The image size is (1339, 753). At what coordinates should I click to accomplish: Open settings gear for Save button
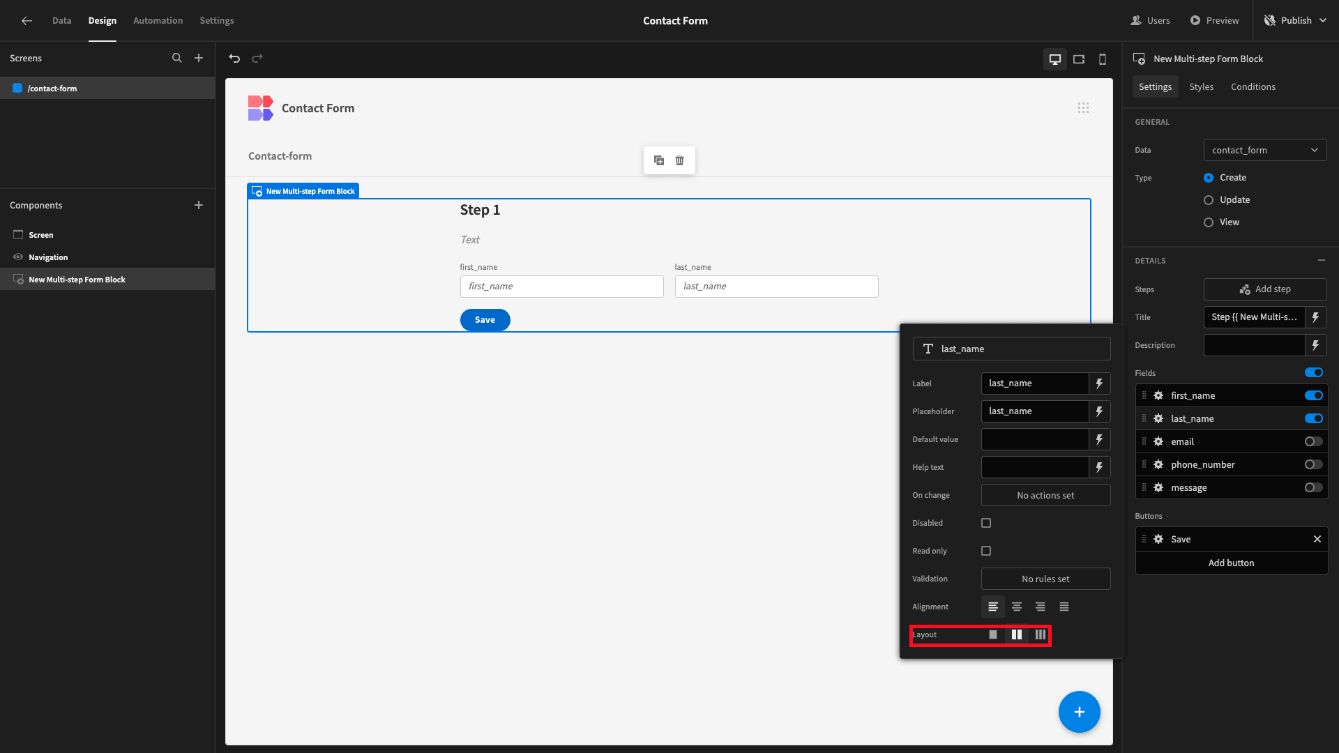tap(1158, 539)
